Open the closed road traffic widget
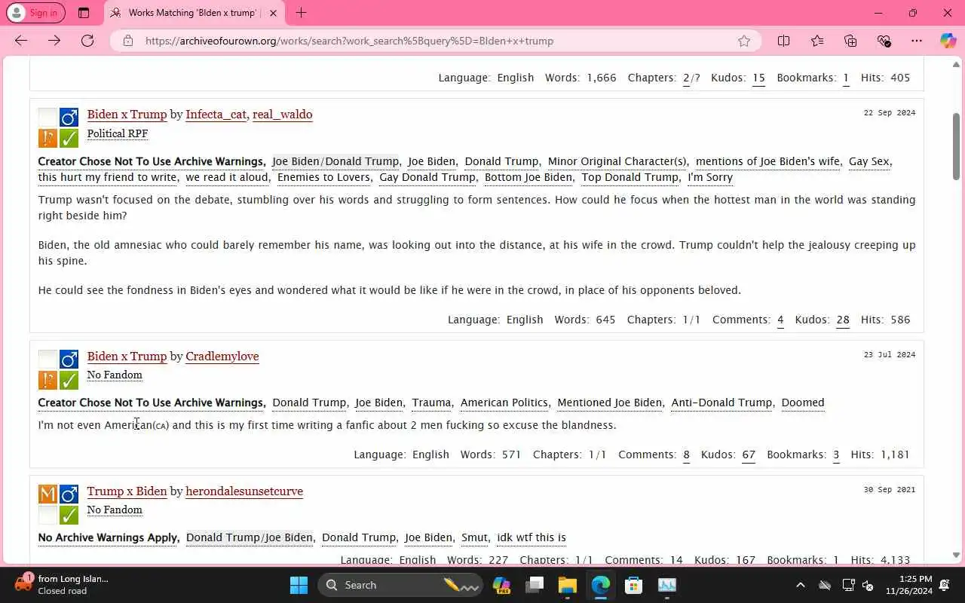965x603 pixels. coord(62,585)
